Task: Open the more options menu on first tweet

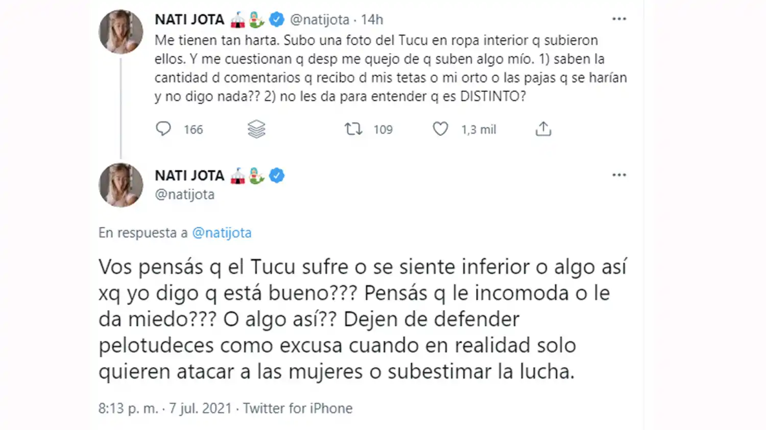Action: (x=619, y=18)
